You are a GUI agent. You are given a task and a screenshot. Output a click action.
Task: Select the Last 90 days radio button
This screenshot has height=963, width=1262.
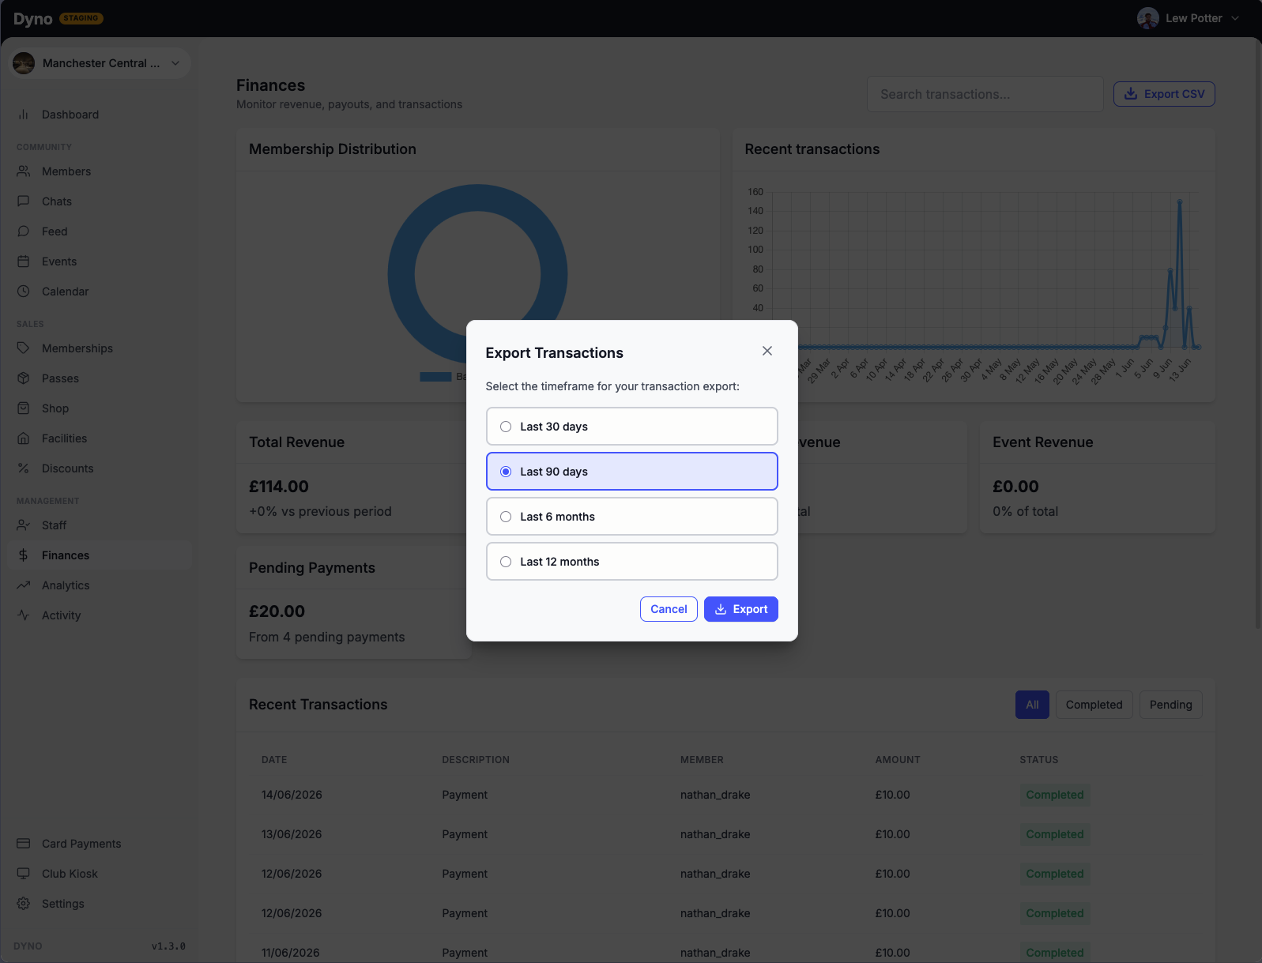[506, 472]
